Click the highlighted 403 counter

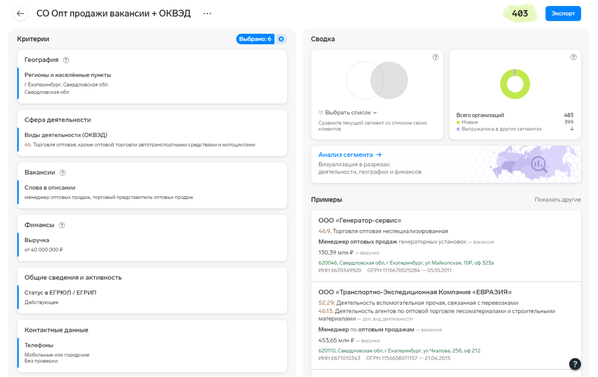[520, 14]
